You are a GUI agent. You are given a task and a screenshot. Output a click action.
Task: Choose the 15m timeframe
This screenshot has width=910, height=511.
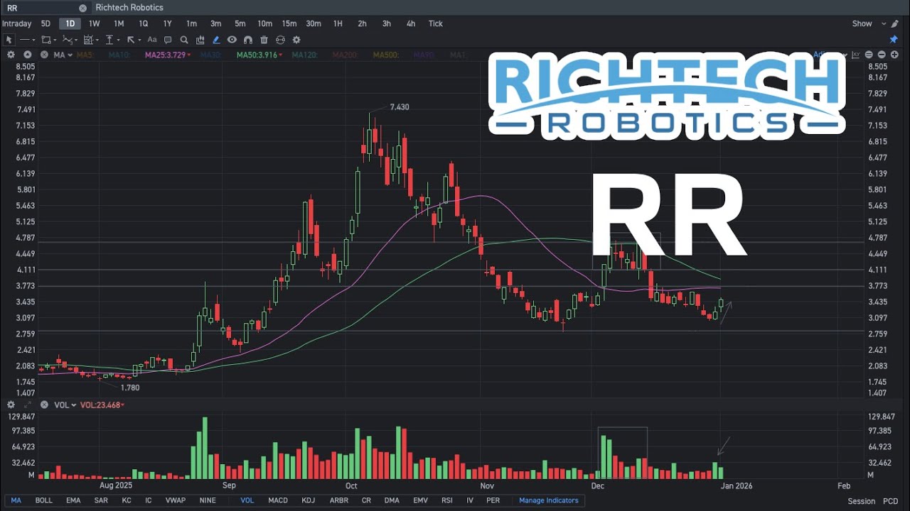(x=289, y=23)
